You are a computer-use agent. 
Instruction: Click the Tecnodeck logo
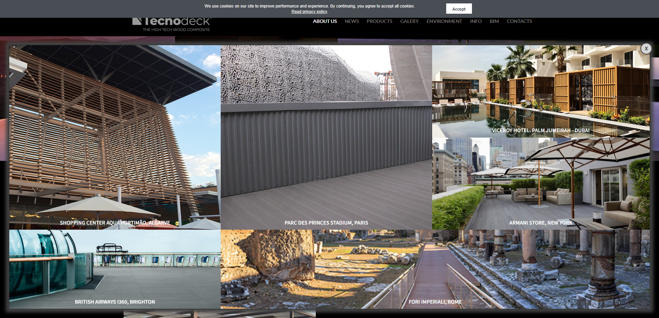[172, 24]
